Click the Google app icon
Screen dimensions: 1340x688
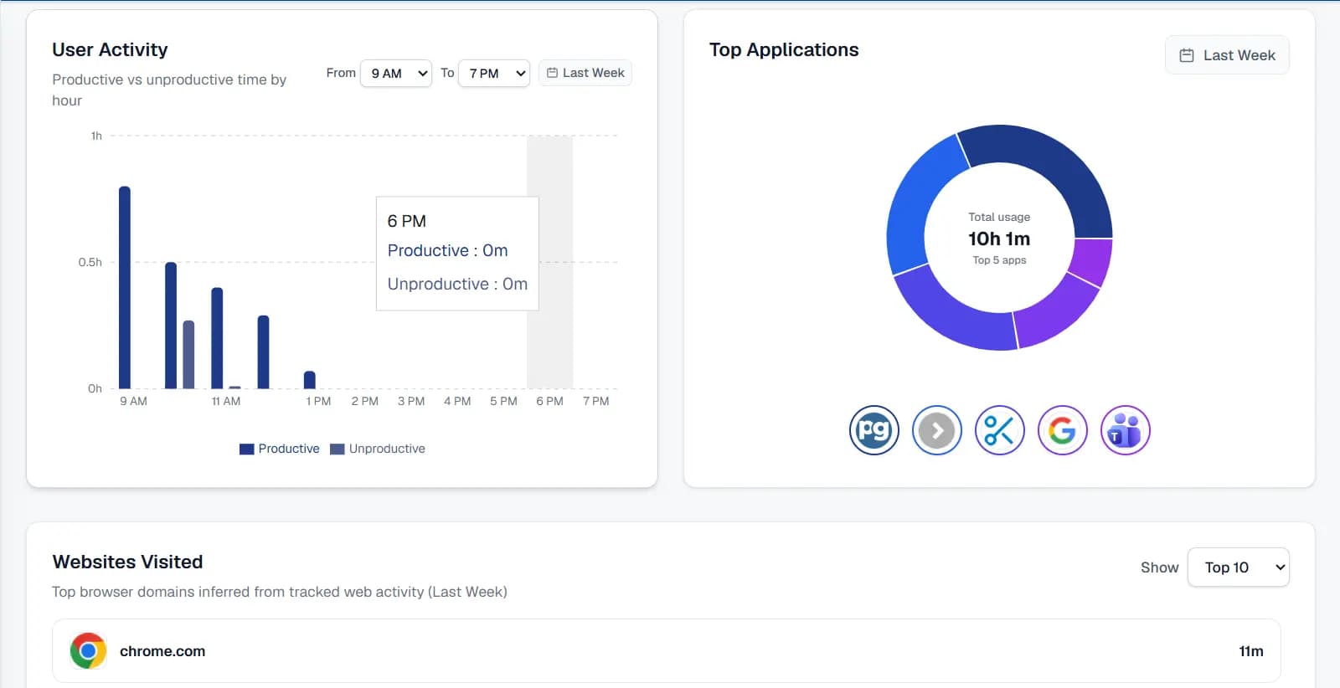(x=1062, y=431)
